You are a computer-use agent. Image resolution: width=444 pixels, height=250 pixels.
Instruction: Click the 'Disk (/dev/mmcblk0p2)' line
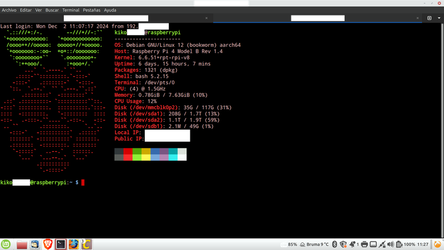pyautogui.click(x=173, y=107)
